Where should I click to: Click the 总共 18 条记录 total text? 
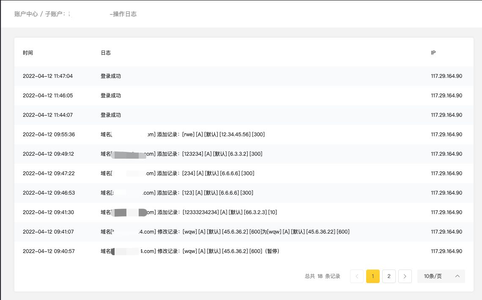click(x=322, y=276)
